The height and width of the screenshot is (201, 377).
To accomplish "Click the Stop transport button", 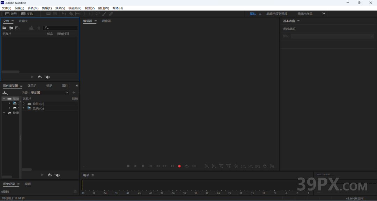I will point(128,166).
